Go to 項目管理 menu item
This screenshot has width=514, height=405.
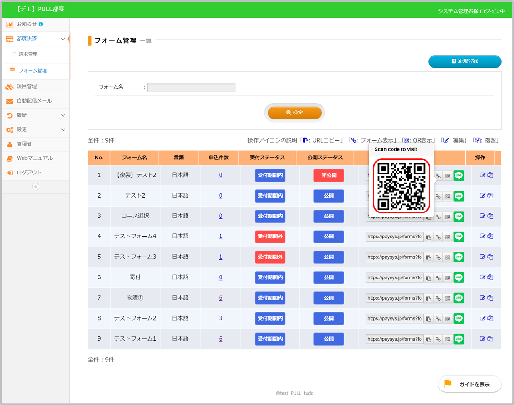point(27,86)
